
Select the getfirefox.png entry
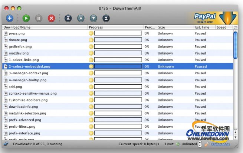coord(118,46)
